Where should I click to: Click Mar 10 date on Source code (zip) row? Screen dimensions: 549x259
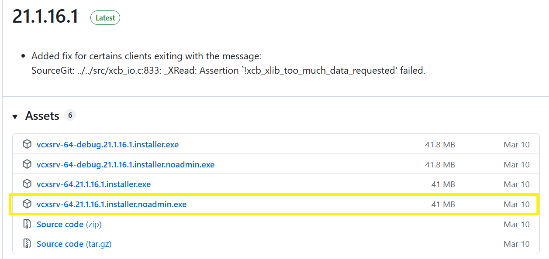516,224
